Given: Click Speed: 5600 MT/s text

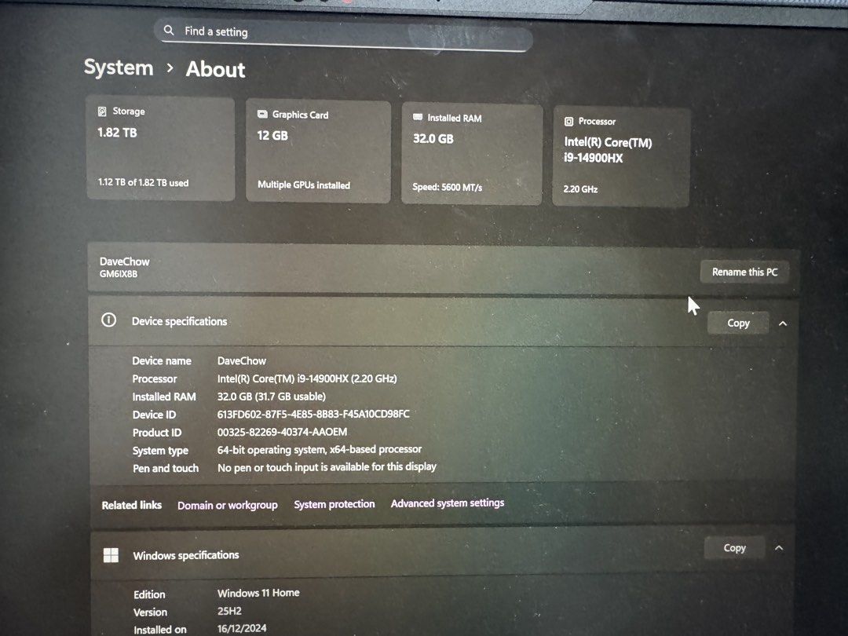Looking at the screenshot, I should pyautogui.click(x=448, y=187).
